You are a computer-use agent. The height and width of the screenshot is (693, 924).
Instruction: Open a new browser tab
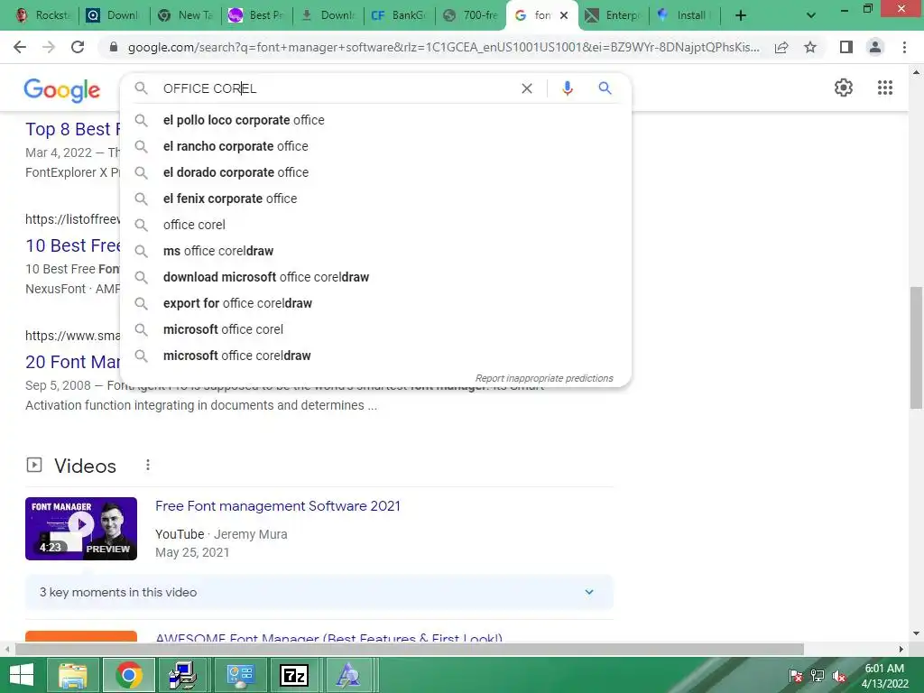741,15
